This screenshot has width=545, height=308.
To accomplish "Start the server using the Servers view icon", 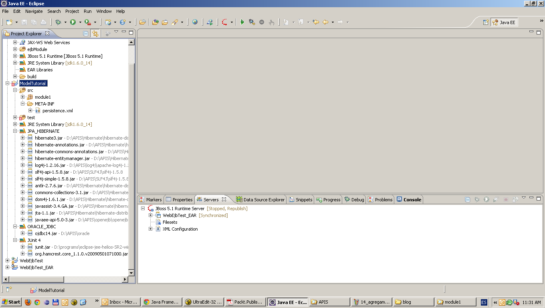I will [486, 199].
